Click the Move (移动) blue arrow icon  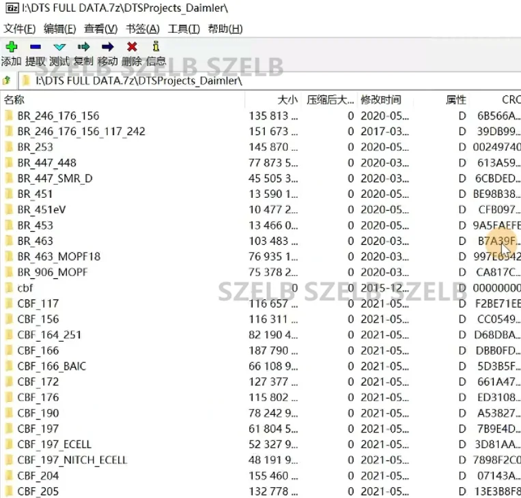(x=108, y=47)
